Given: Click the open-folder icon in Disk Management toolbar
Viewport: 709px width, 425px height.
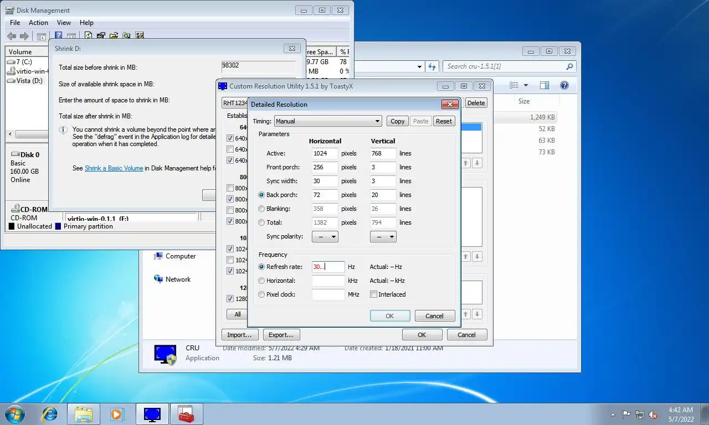Looking at the screenshot, I should click(114, 36).
